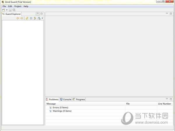Click the Back arrow in Guard Explorer
Screen dimensions: 175x131
[x=18, y=18]
